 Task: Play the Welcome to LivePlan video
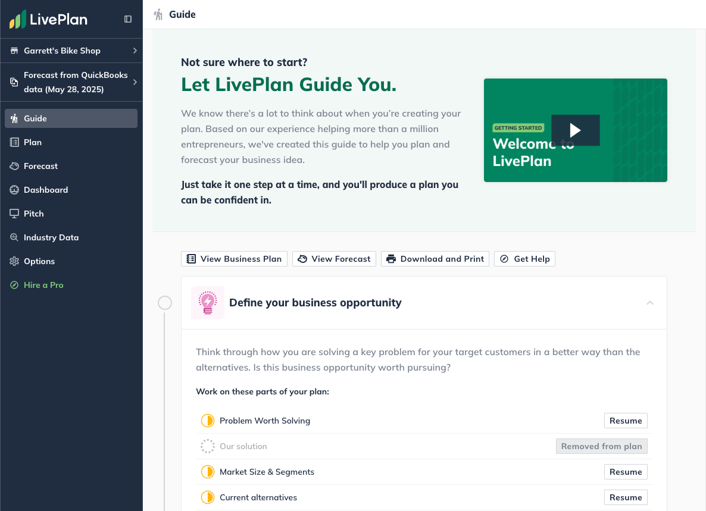(576, 130)
